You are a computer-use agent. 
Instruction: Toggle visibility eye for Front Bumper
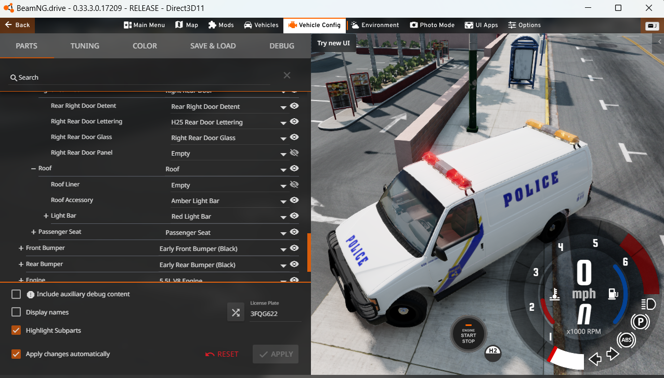coord(294,248)
